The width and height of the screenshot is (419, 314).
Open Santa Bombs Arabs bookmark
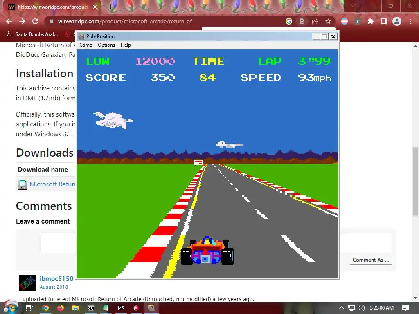[33, 34]
